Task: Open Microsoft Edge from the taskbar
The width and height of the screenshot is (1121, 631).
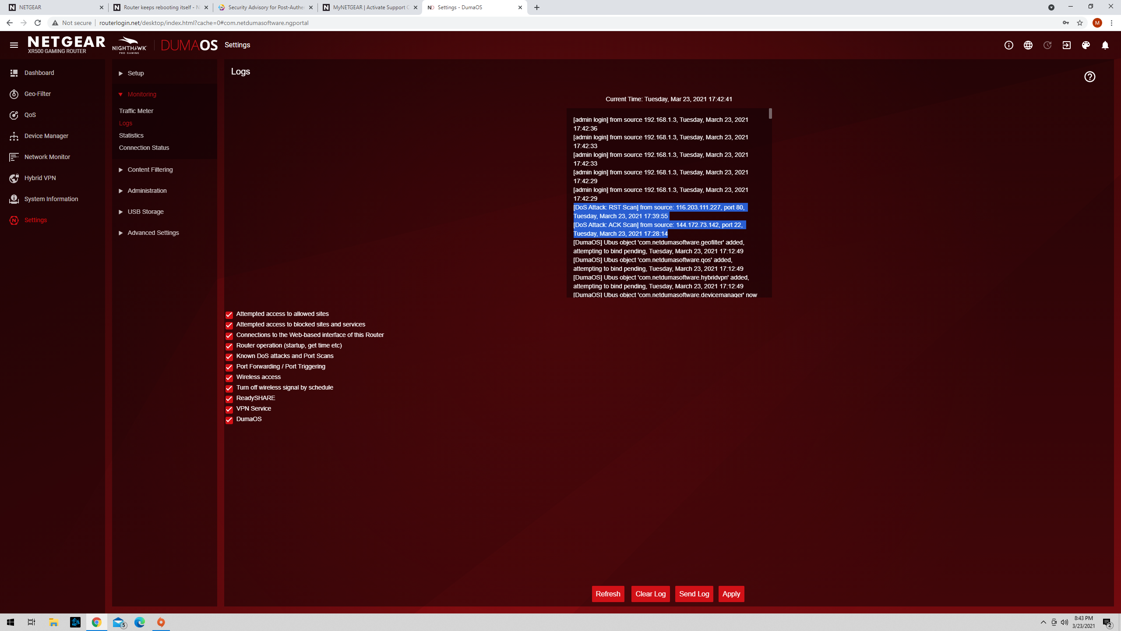Action: click(x=140, y=622)
